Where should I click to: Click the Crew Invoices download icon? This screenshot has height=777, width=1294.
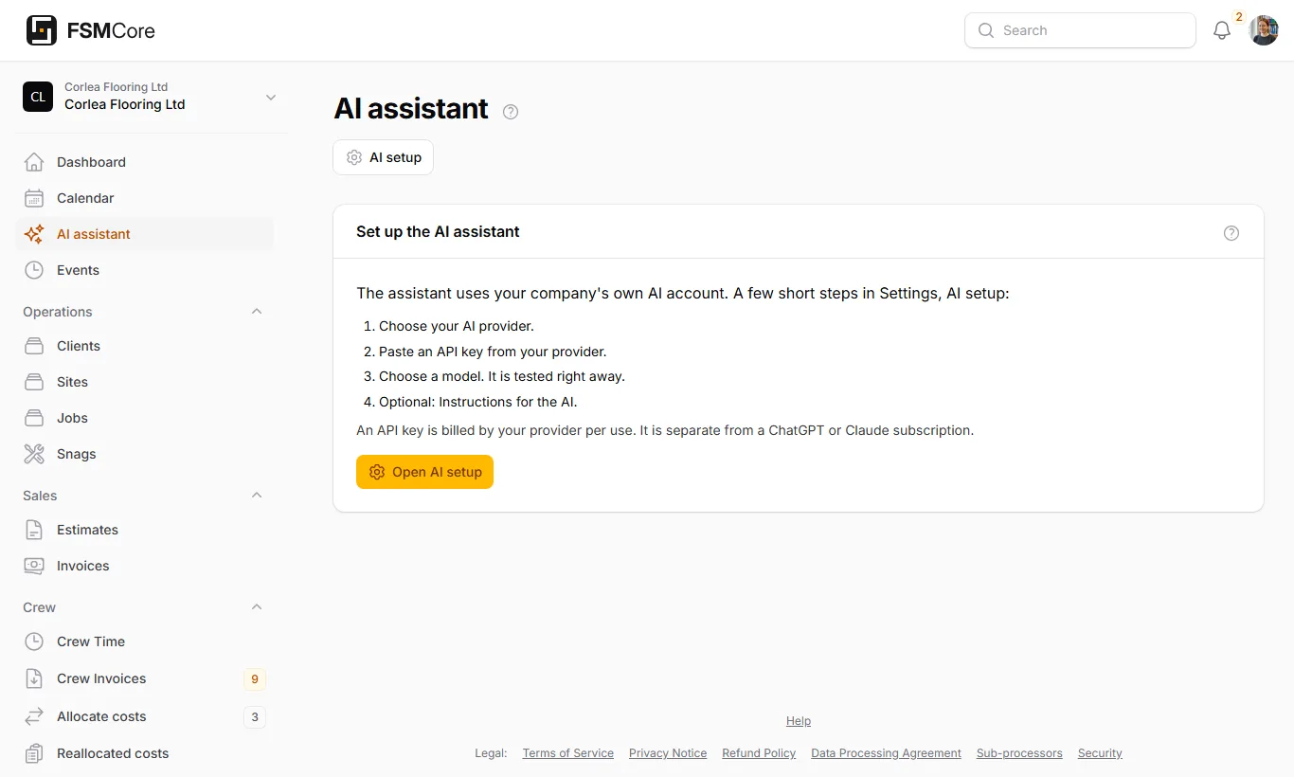34,678
